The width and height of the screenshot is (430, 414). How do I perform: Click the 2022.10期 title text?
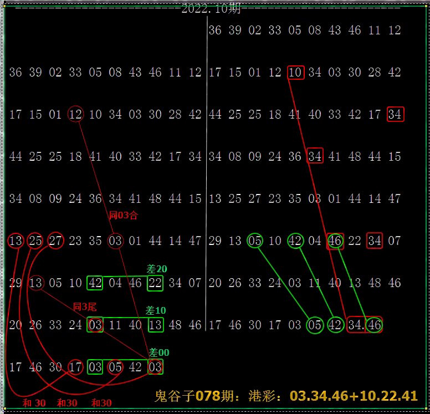pos(209,9)
